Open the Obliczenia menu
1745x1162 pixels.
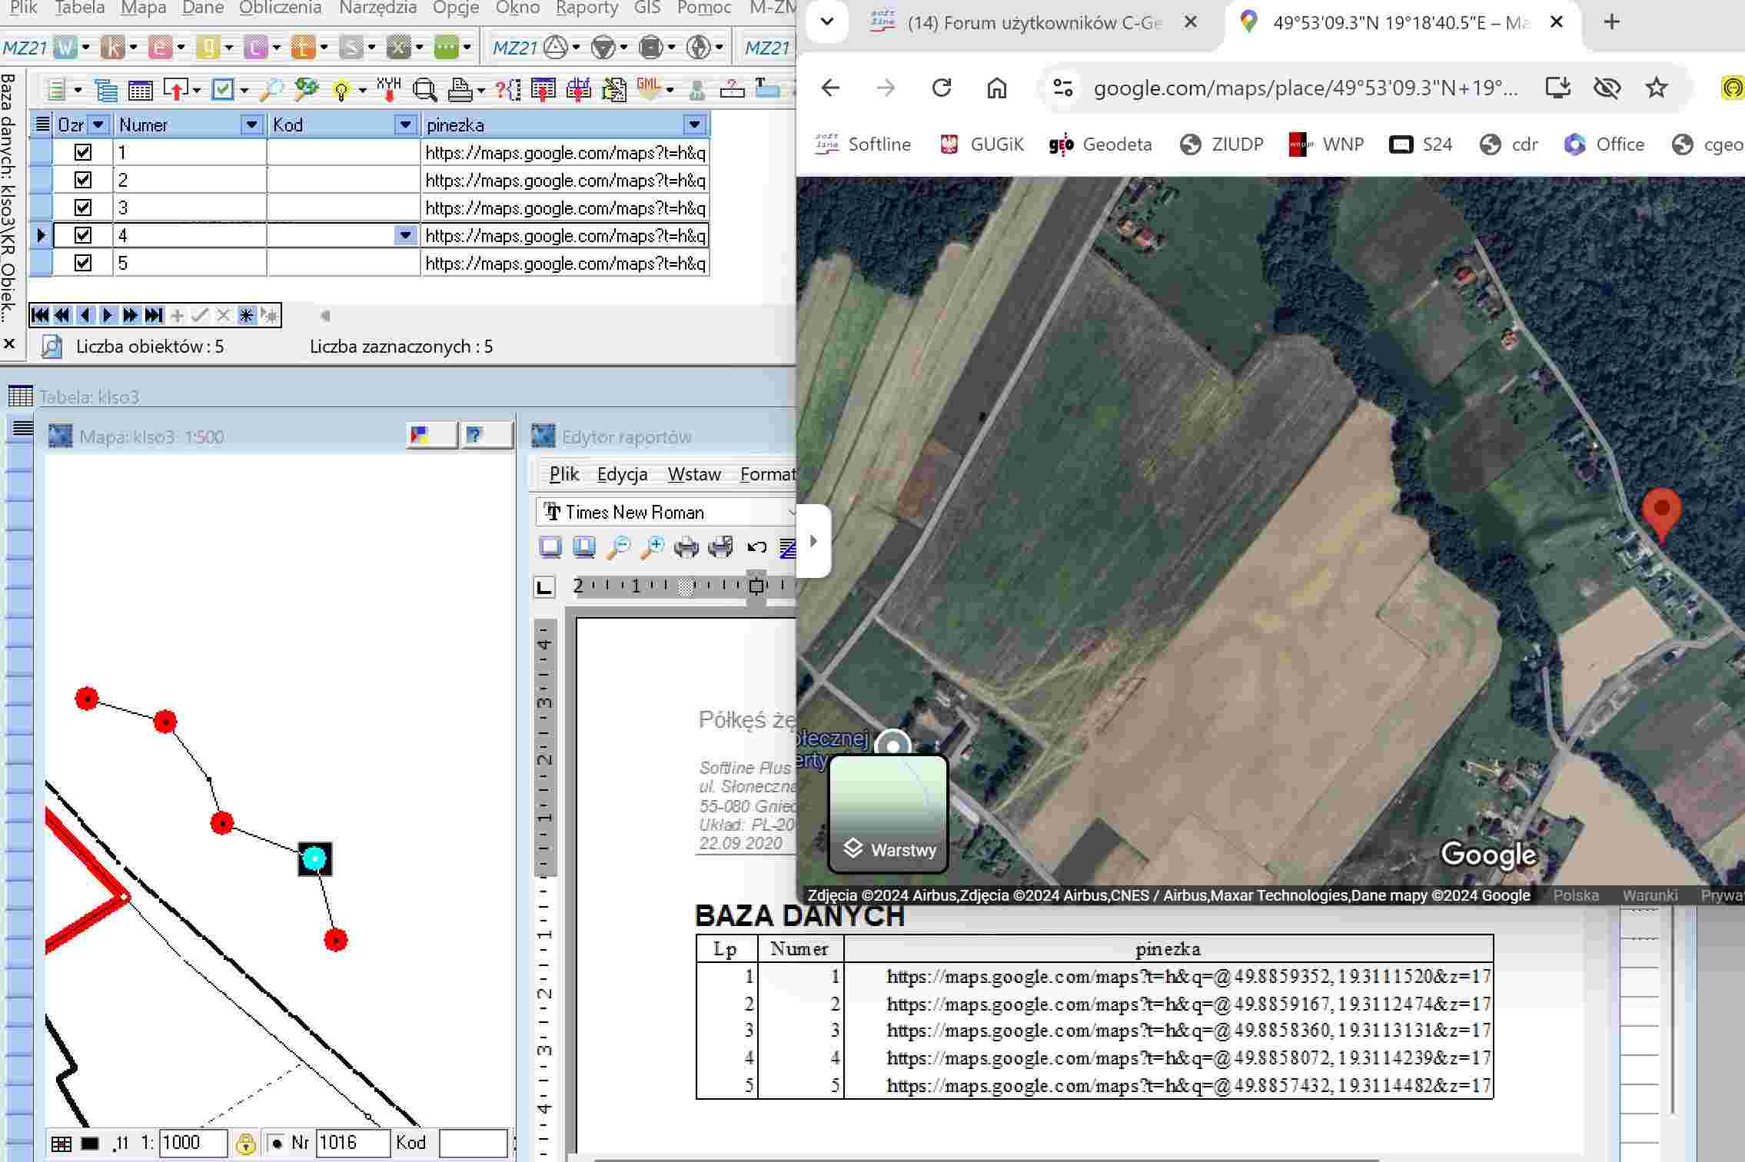pyautogui.click(x=280, y=8)
